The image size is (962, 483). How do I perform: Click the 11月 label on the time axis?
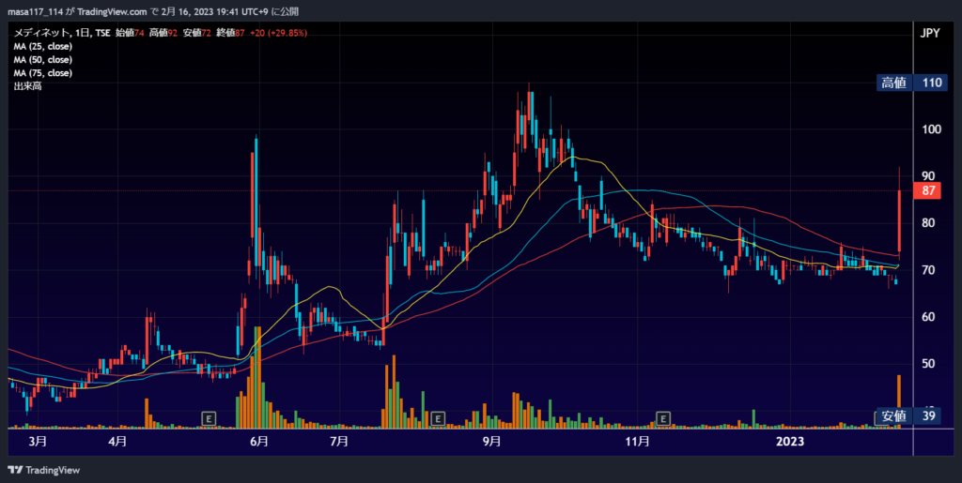638,442
